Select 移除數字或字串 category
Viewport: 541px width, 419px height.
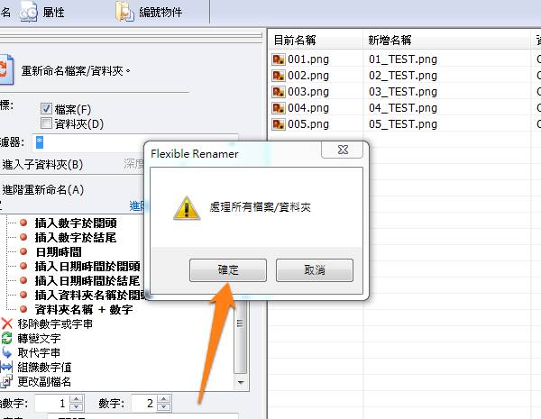(x=55, y=324)
